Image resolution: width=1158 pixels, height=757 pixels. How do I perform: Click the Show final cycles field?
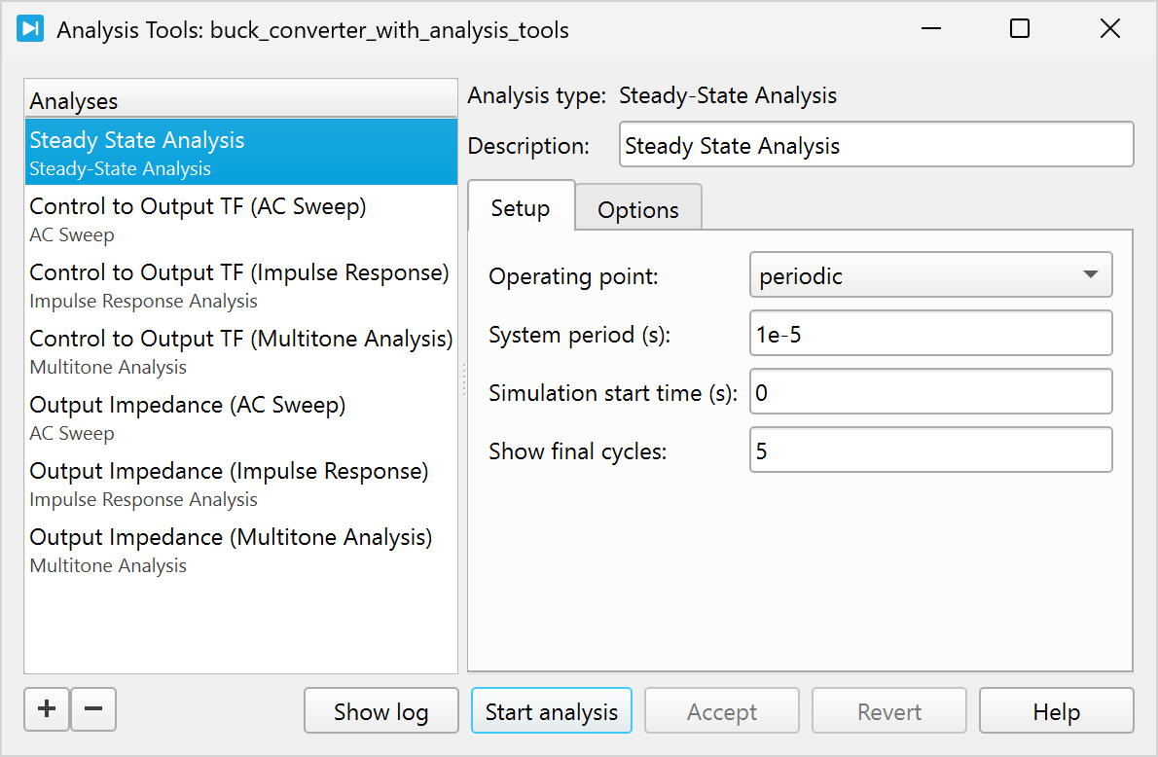930,451
